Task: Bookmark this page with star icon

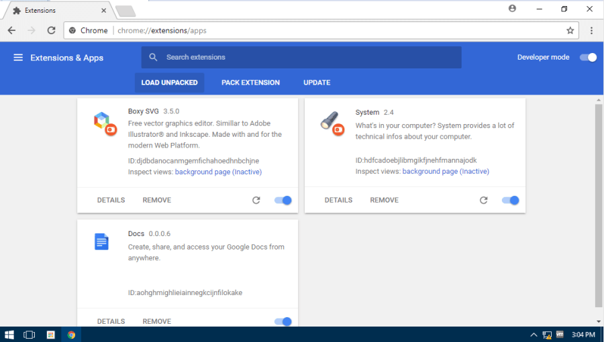Action: coord(570,30)
